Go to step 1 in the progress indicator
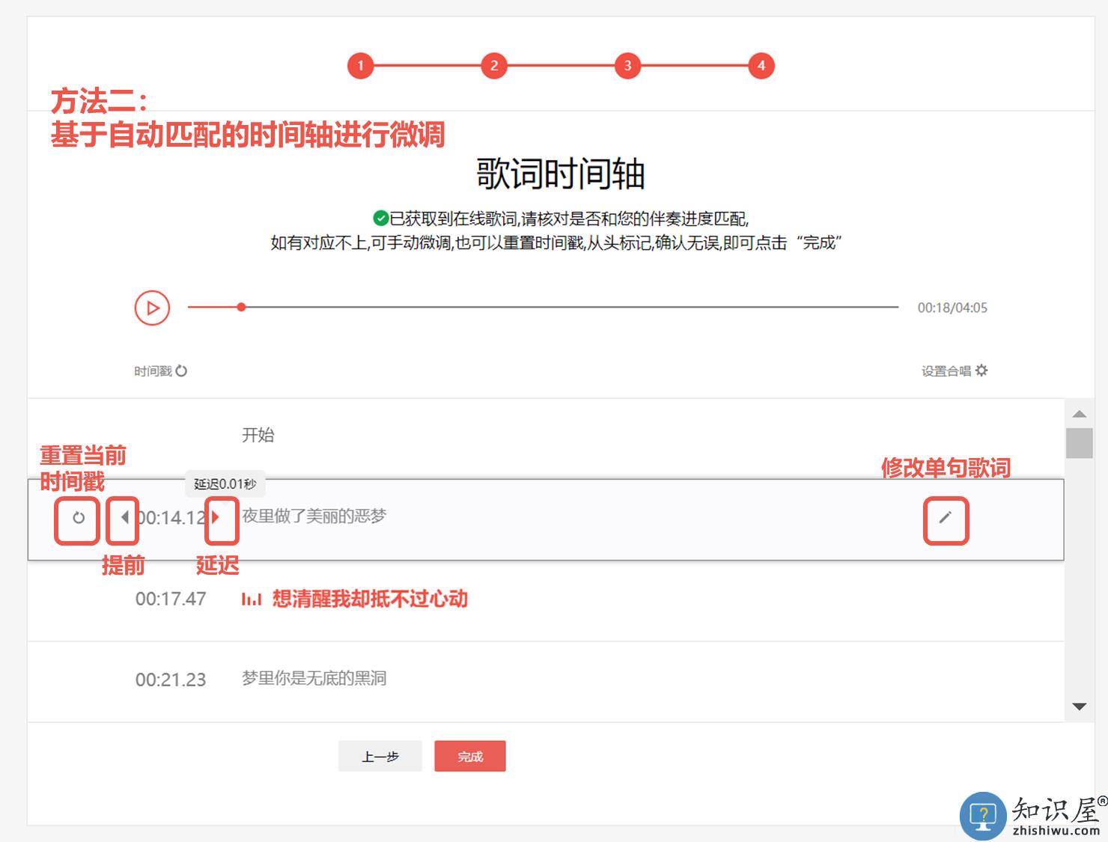This screenshot has width=1108, height=842. pyautogui.click(x=360, y=66)
